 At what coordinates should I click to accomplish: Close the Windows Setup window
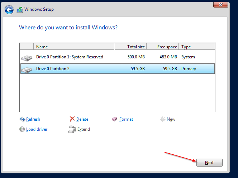tap(220, 5)
